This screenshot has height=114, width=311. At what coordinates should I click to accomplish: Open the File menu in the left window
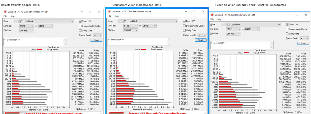coord(5,16)
